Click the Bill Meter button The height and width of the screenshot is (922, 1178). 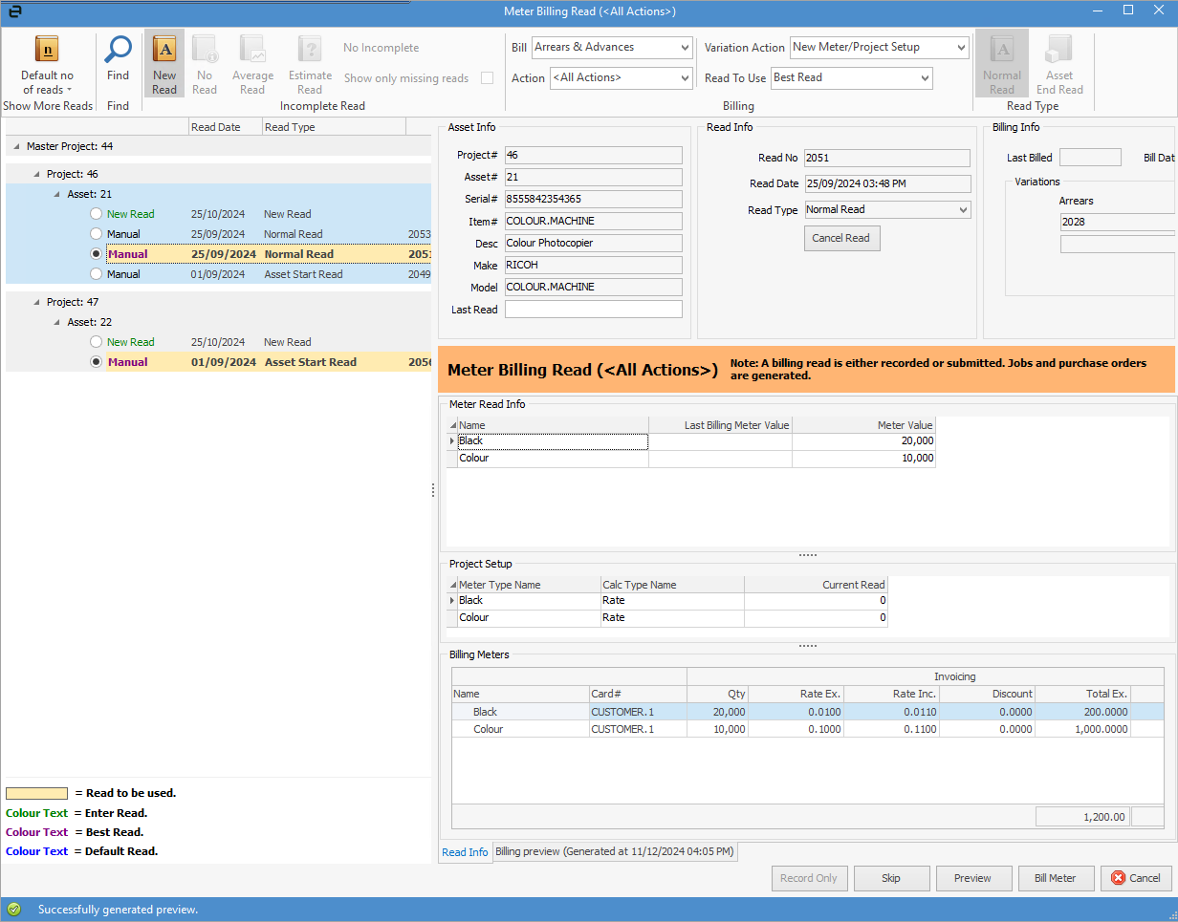pos(1055,878)
